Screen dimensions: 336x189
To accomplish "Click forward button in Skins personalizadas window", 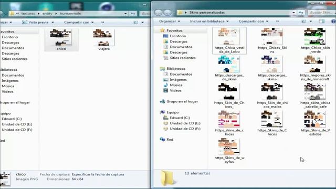I will pos(167,13).
